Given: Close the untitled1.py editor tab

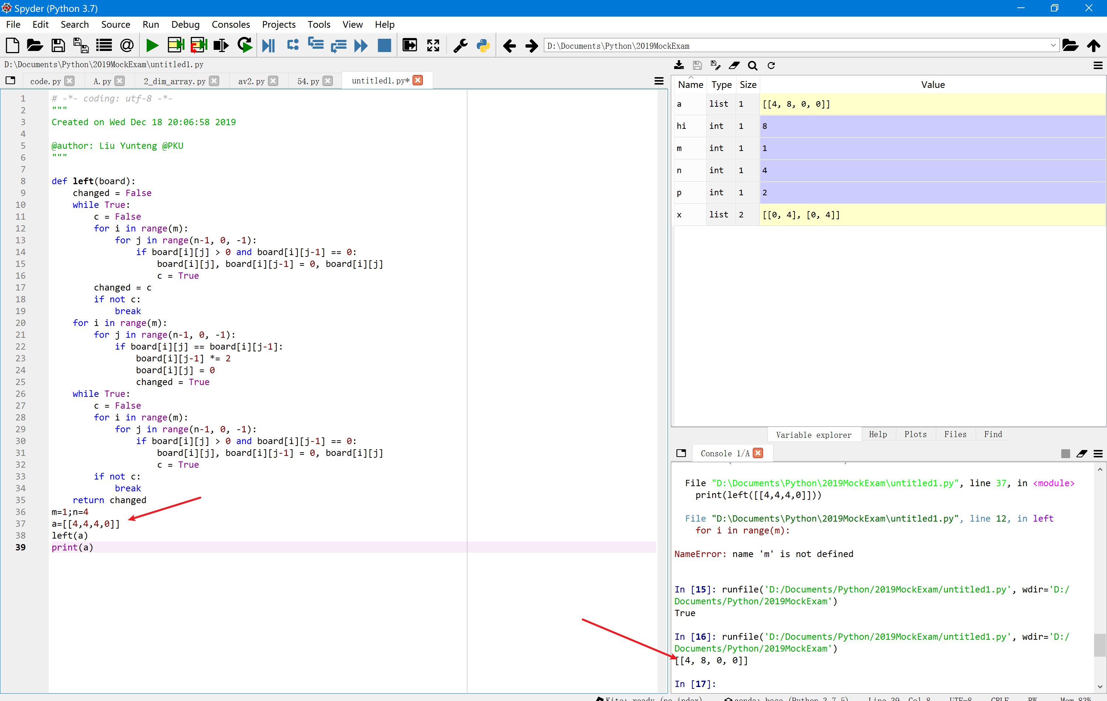Looking at the screenshot, I should (x=417, y=80).
